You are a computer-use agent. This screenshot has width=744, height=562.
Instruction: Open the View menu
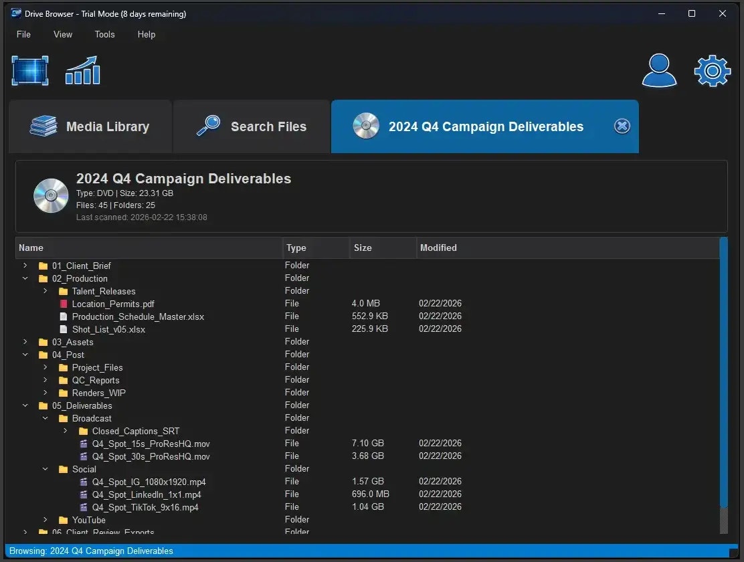click(x=62, y=34)
